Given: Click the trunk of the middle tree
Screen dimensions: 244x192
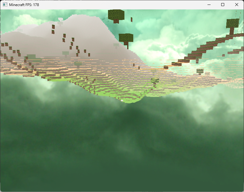Looking at the screenshot, I should point(127,45).
